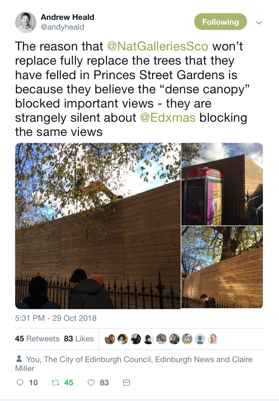Click the Andrew Heald display name

[67, 17]
